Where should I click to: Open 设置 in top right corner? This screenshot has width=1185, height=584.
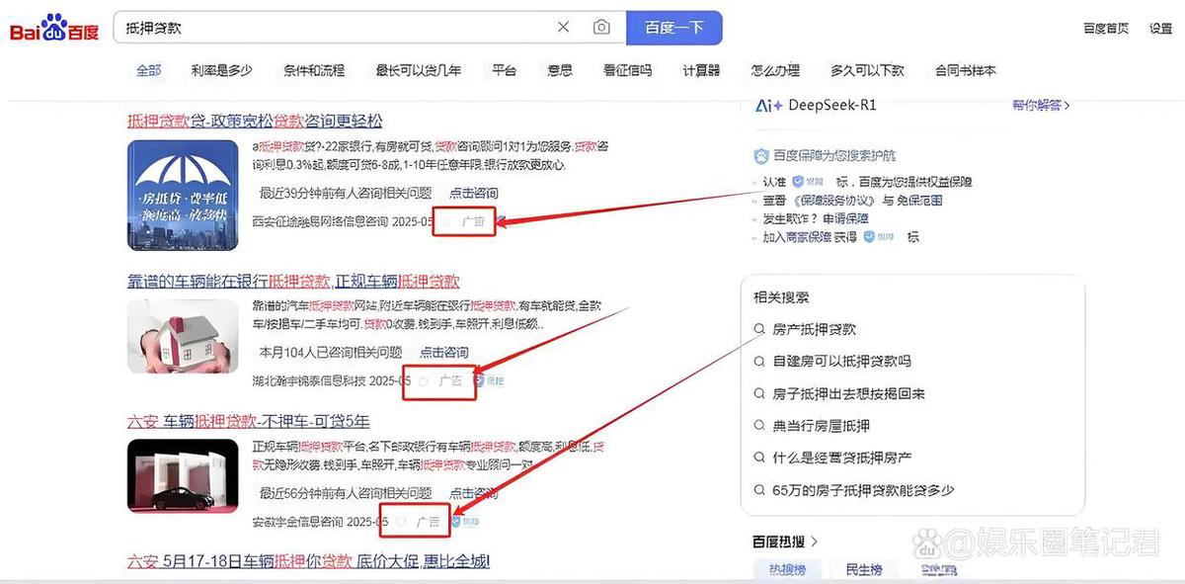pos(1160,29)
